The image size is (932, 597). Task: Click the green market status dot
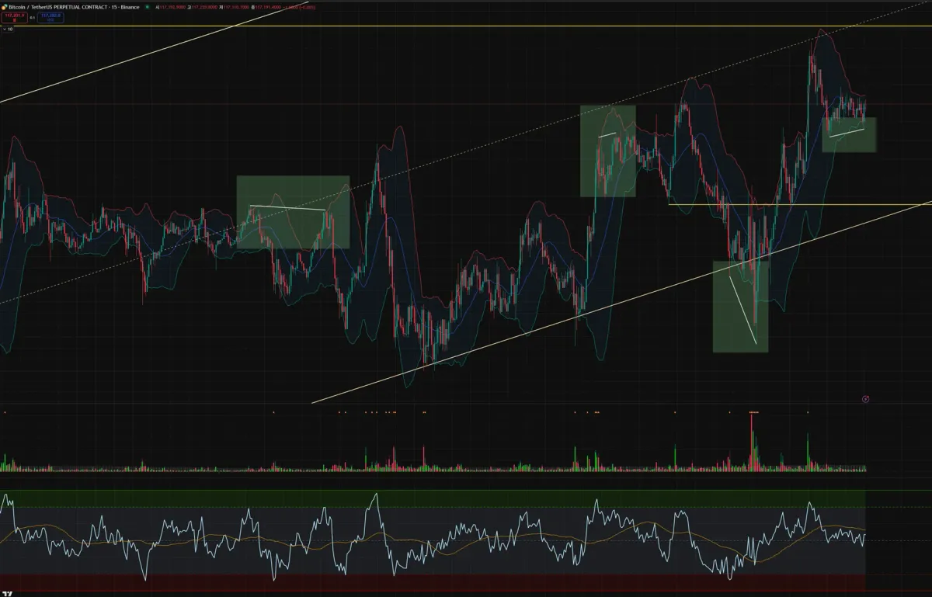pyautogui.click(x=148, y=7)
